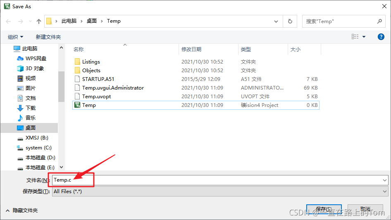Click the navigation pane scrollbar thumb
391x220 pixels.
(x=61, y=87)
